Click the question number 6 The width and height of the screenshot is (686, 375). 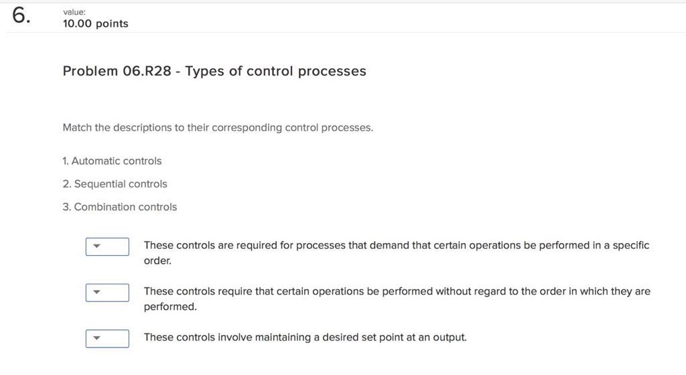[x=21, y=17]
